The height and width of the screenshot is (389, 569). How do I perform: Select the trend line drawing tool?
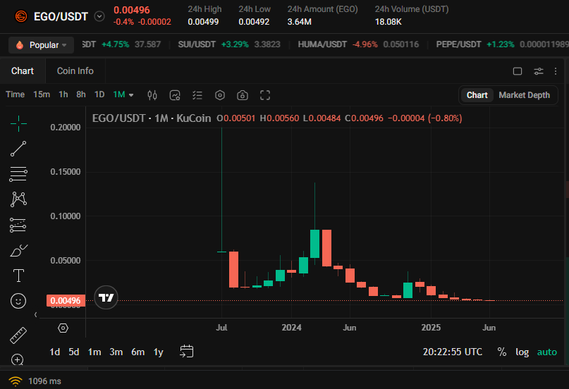(x=18, y=149)
